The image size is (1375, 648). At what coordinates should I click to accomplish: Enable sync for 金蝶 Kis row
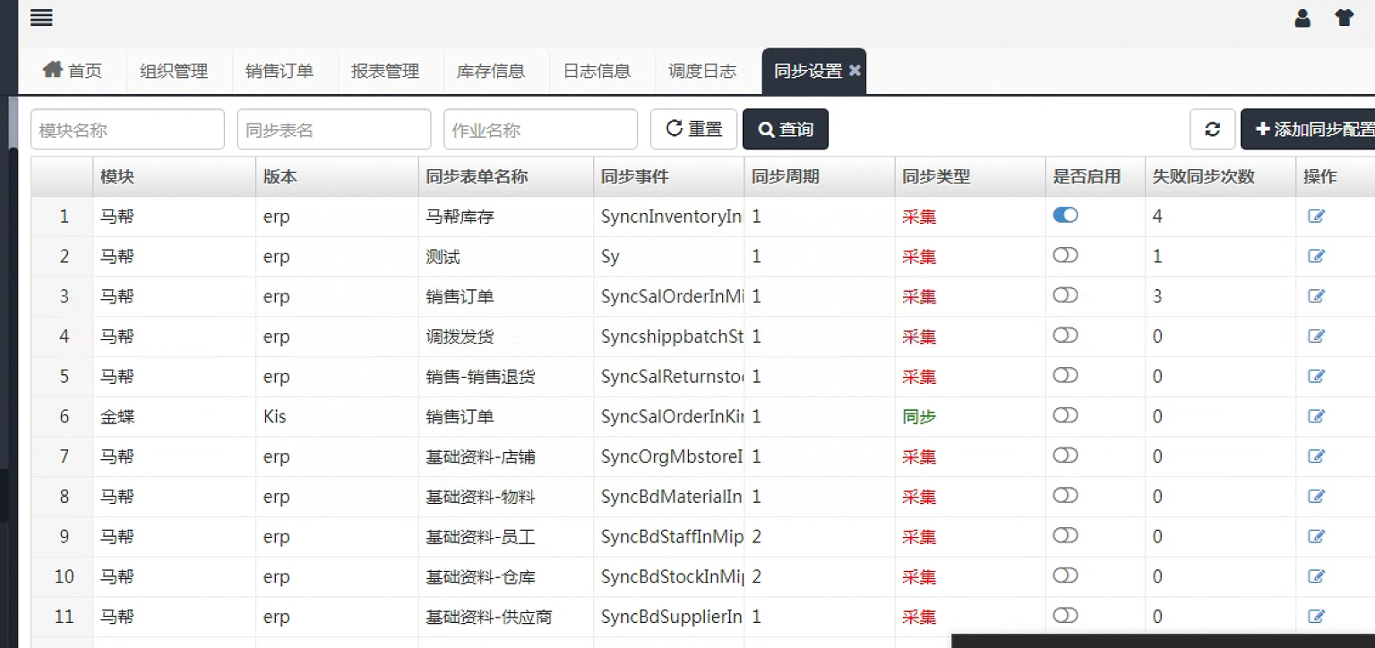tap(1065, 415)
